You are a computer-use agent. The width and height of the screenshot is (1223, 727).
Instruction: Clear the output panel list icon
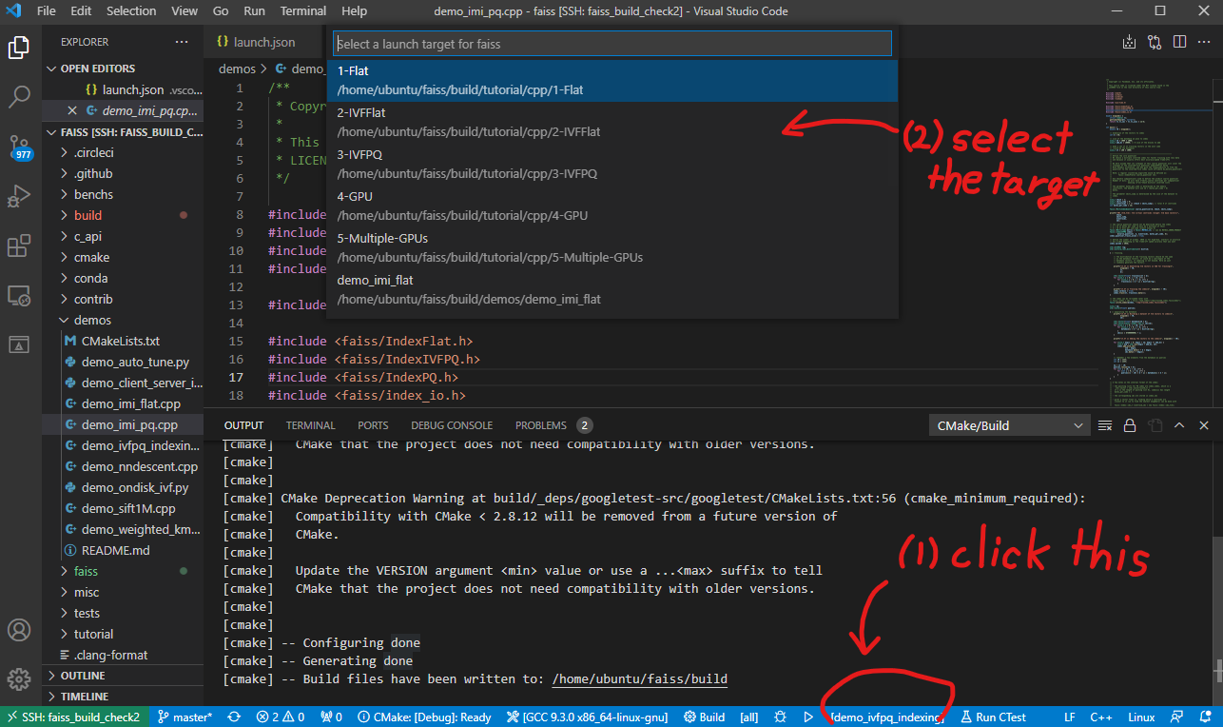click(1105, 425)
